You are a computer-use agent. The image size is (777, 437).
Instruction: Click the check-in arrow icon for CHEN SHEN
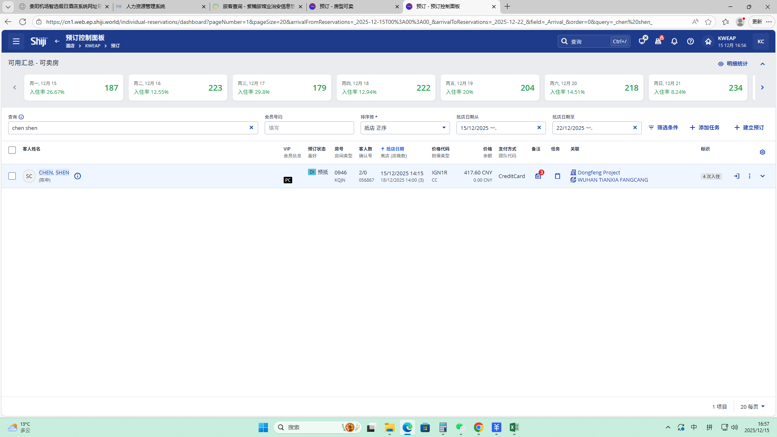737,176
